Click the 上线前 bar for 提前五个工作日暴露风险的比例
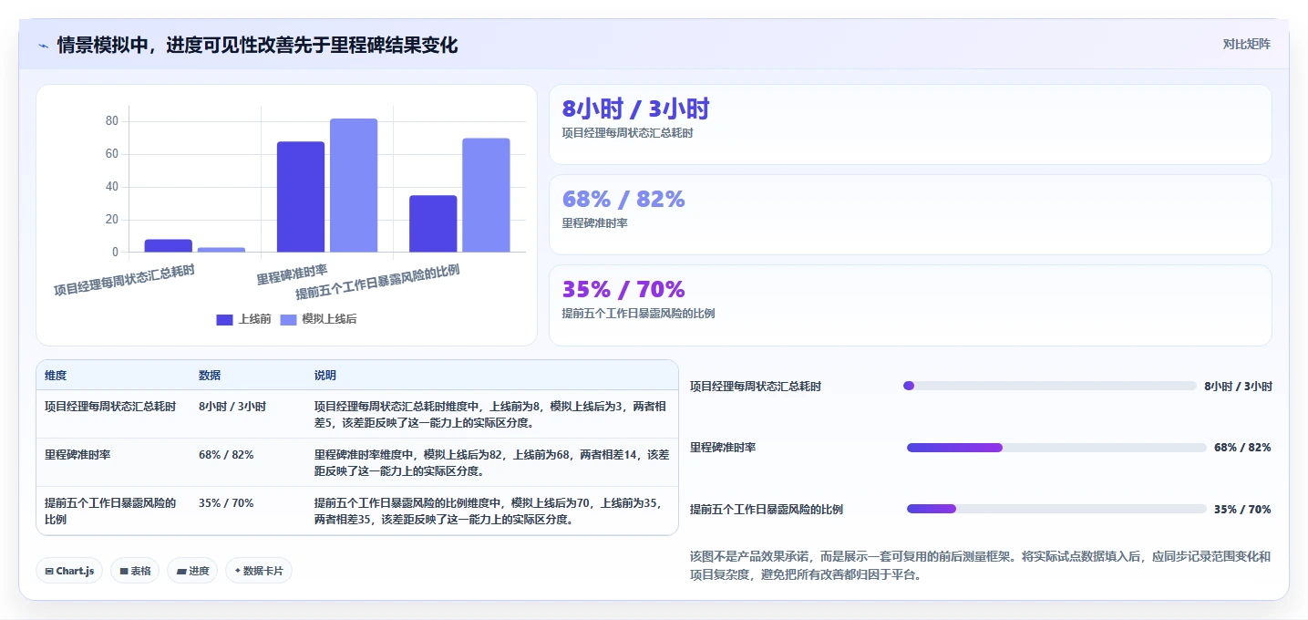Viewport: 1308px width, 620px height. (x=433, y=223)
